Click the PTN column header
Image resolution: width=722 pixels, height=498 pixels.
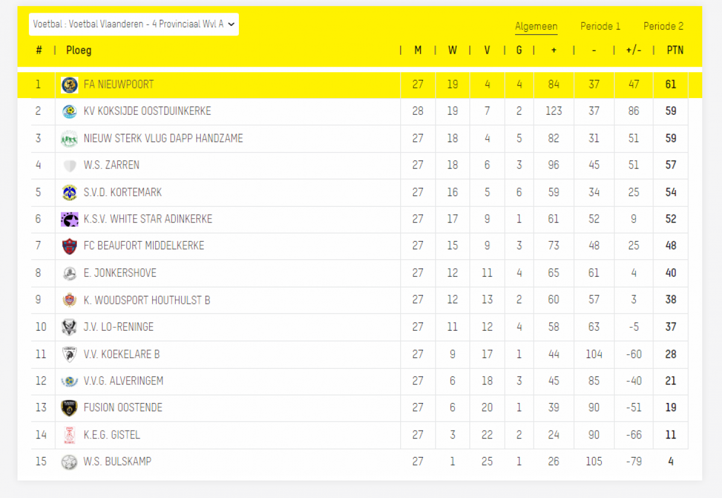click(x=675, y=51)
